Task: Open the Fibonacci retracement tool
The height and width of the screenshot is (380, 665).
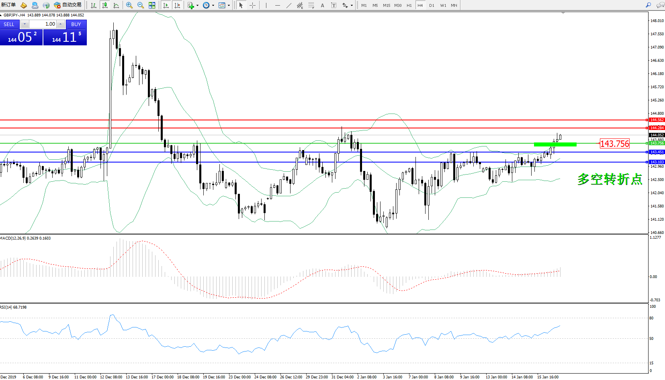Action: pos(311,5)
